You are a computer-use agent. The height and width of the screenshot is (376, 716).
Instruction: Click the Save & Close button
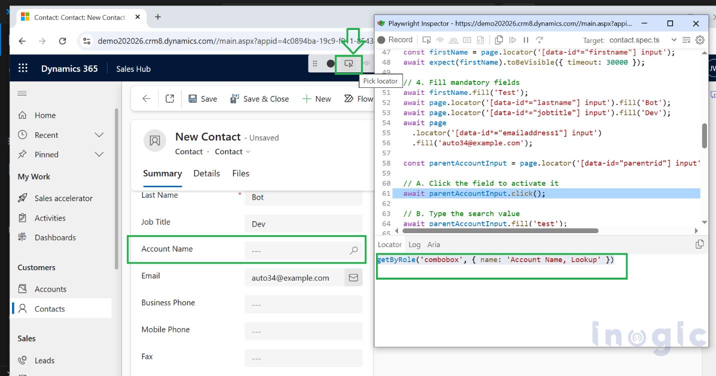click(259, 98)
